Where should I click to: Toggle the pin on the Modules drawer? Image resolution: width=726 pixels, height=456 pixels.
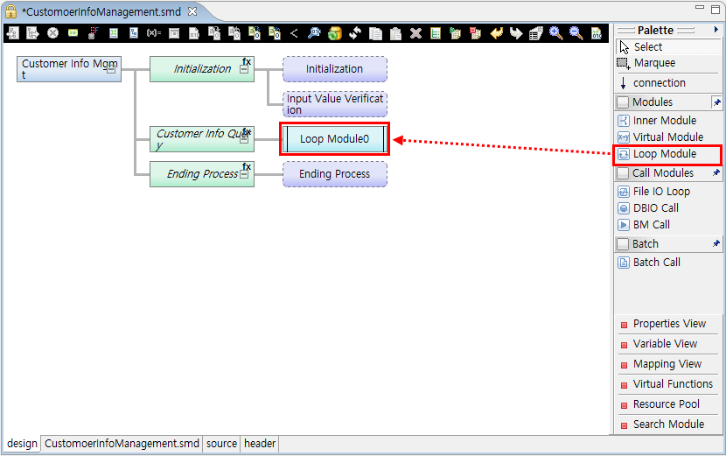[x=716, y=102]
